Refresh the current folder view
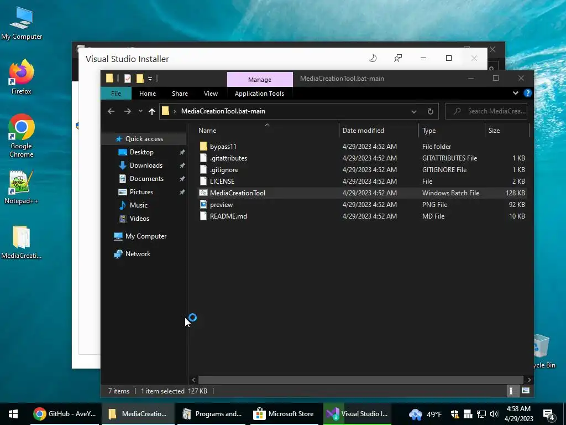Screen dimensions: 566x425 tap(430, 111)
